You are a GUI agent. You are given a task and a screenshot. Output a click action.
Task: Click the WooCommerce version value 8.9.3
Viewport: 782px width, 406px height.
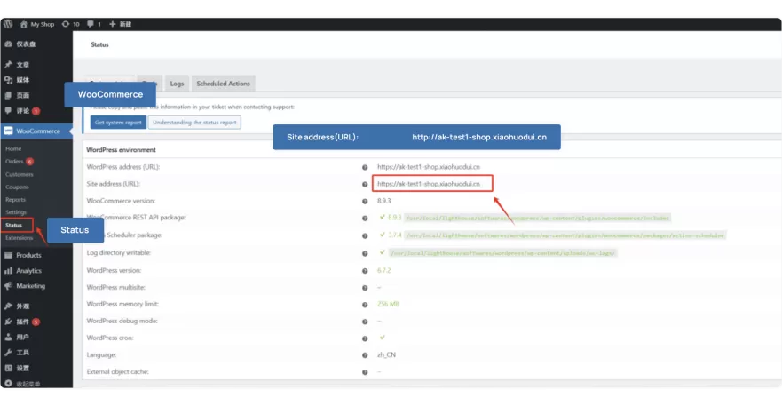click(384, 201)
